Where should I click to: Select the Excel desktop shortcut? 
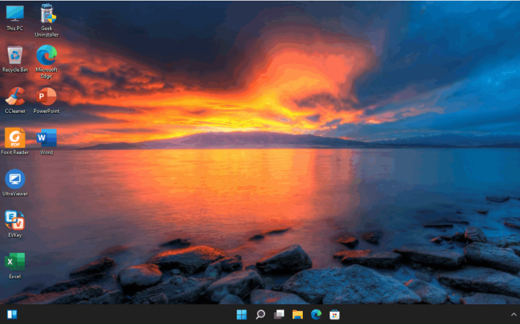[x=15, y=266]
